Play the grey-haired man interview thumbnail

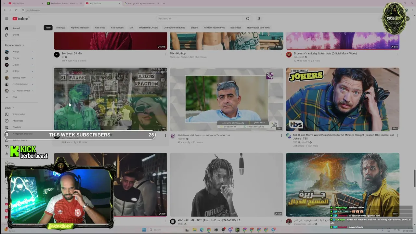227,99
